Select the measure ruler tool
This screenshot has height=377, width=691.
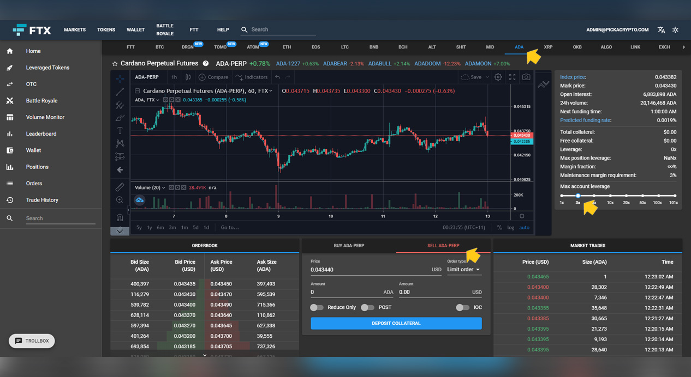click(120, 186)
